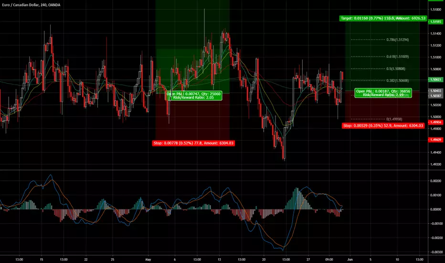Image resolution: width=445 pixels, height=263 pixels.
Task: Click the green 1.50621 current price tag
Action: click(435, 79)
